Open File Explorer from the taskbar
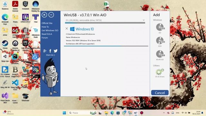This screenshot has width=206, height=116. [106, 113]
